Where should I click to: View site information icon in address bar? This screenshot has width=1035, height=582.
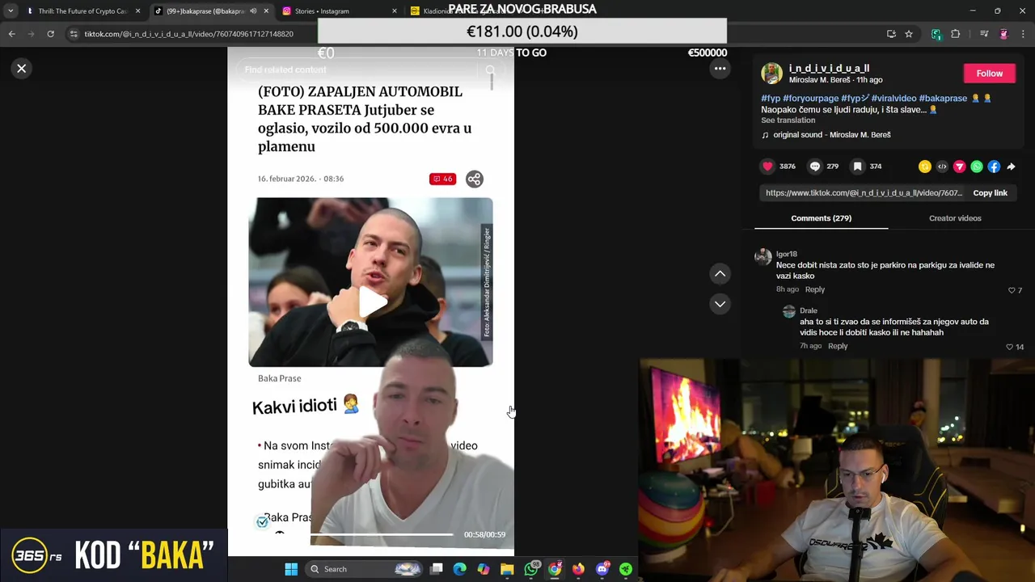(x=74, y=34)
